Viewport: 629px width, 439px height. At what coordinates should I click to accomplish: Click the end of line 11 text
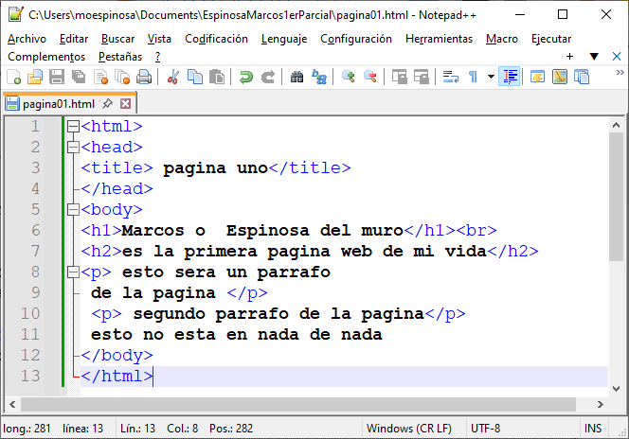(383, 334)
